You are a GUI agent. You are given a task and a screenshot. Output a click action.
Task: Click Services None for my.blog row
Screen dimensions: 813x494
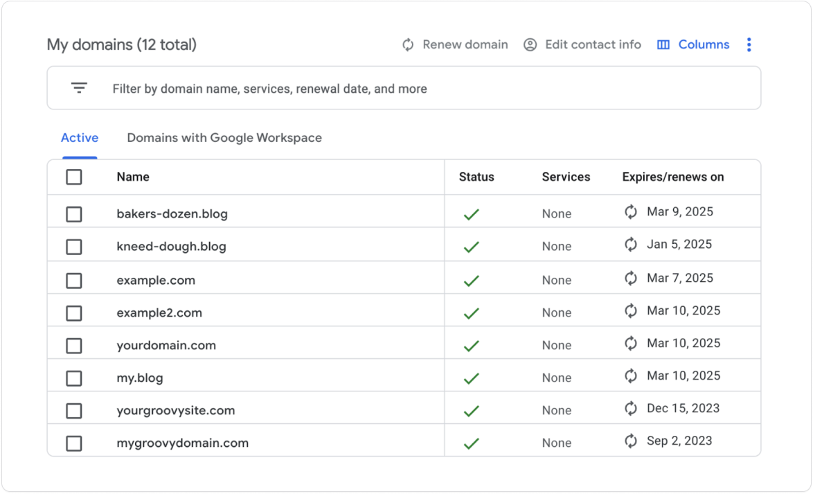coord(556,378)
